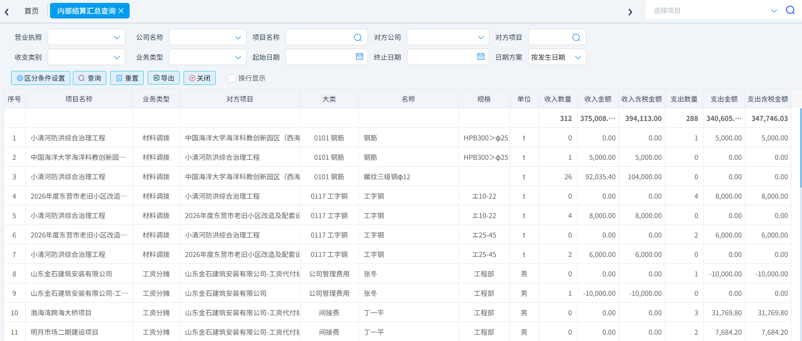Click total 支出含税金额 347,746.03
This screenshot has width=802, height=341.
769,119
